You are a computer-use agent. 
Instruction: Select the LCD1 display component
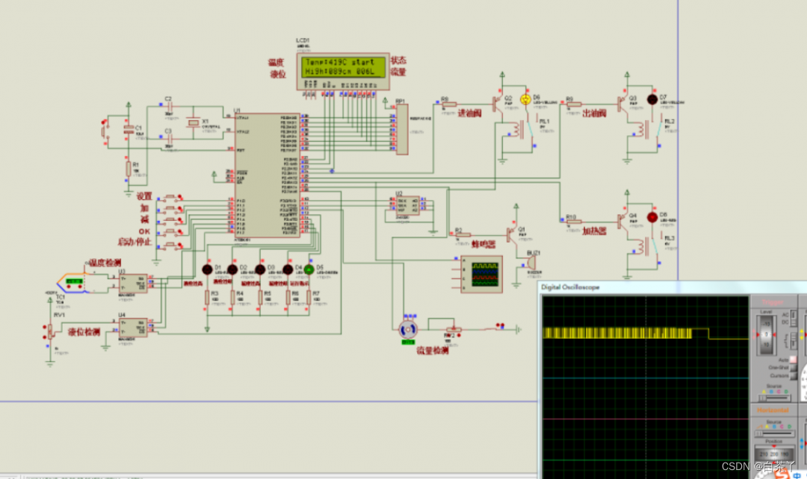coord(343,72)
